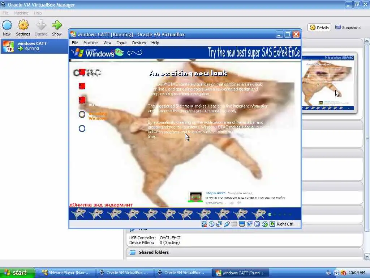Switch to first Oracle VM VirtualBox taskbar button
This screenshot has width=370, height=278.
coord(125,273)
